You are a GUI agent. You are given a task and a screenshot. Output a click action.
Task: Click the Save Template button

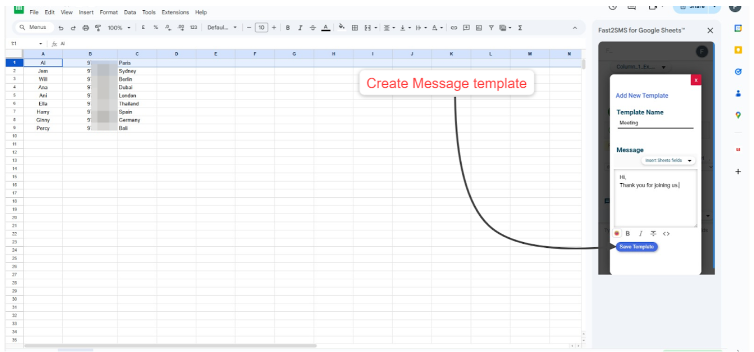click(637, 247)
